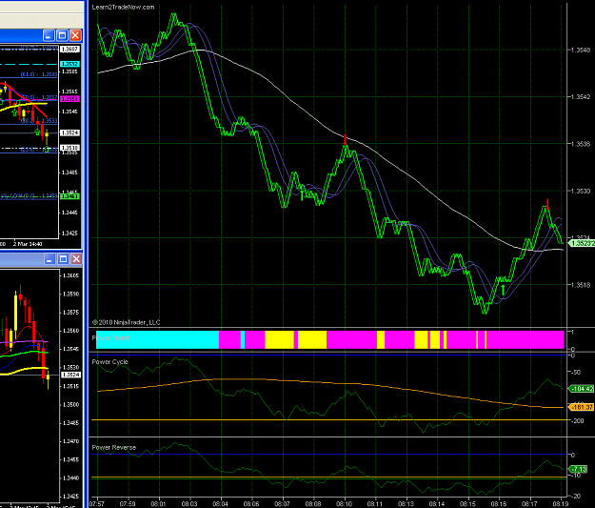
Task: Minimize the upper-left chart window
Action: pos(49,35)
